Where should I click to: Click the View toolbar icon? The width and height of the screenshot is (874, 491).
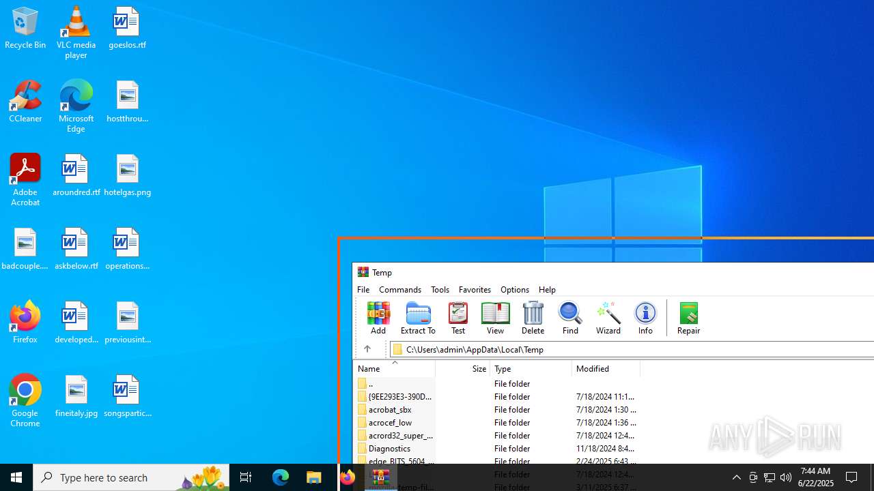[495, 318]
